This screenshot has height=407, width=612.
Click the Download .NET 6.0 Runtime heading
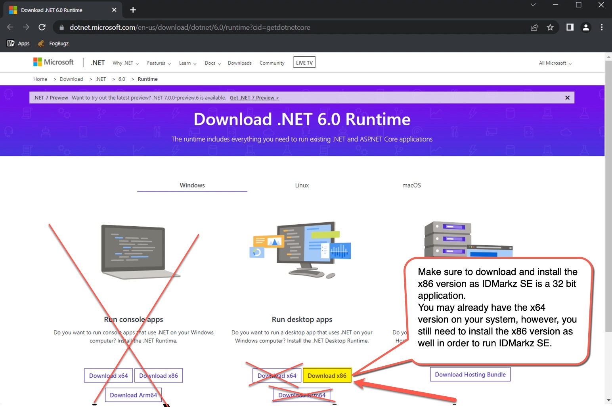[302, 119]
